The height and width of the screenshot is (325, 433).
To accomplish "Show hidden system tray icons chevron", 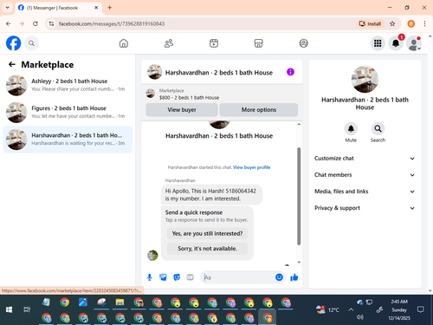I will click(351, 309).
